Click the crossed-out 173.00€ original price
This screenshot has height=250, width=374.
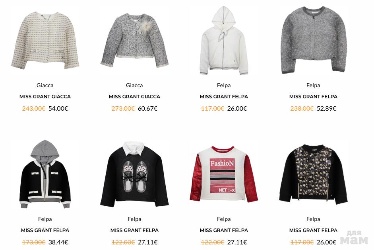(x=34, y=242)
